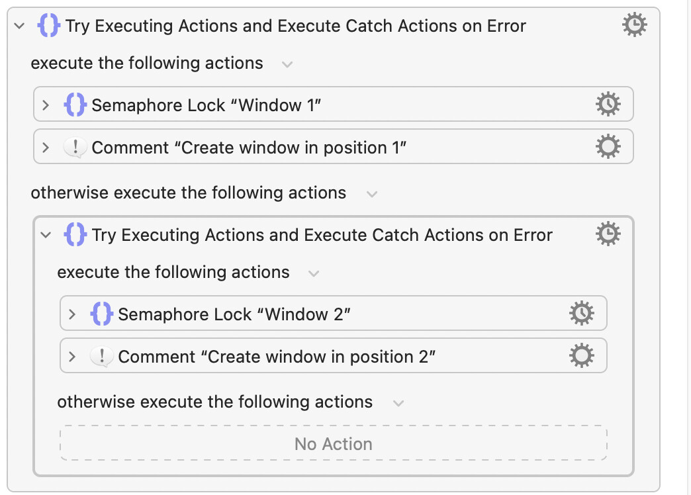The image size is (691, 495).
Task: Expand Semaphore Lock "Window 1" action
Action: tap(46, 105)
